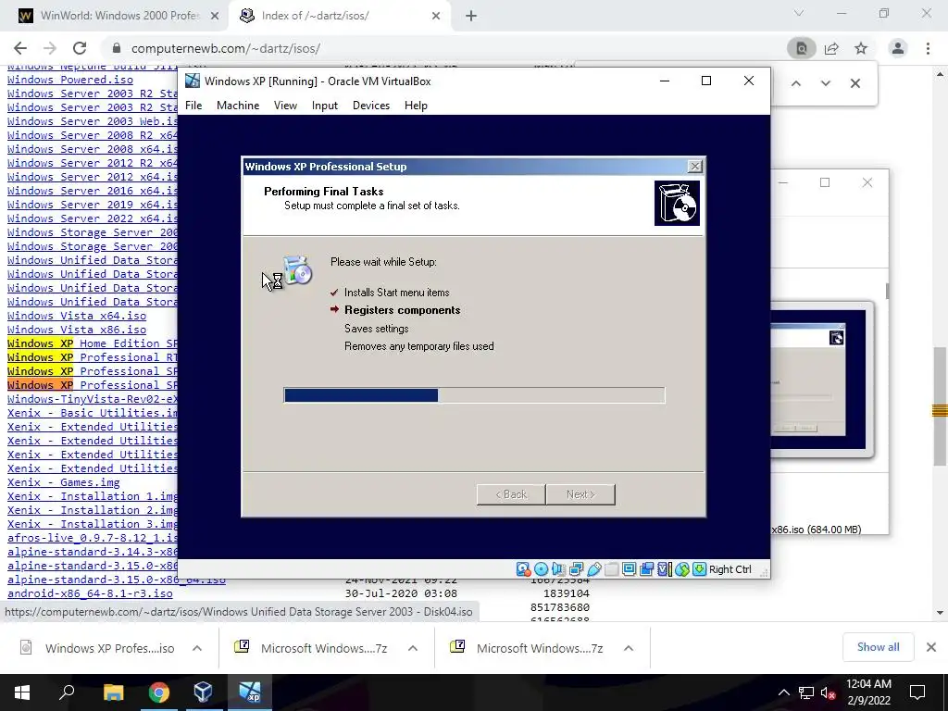Open Windows Powered.iso link
The image size is (948, 711).
(70, 80)
